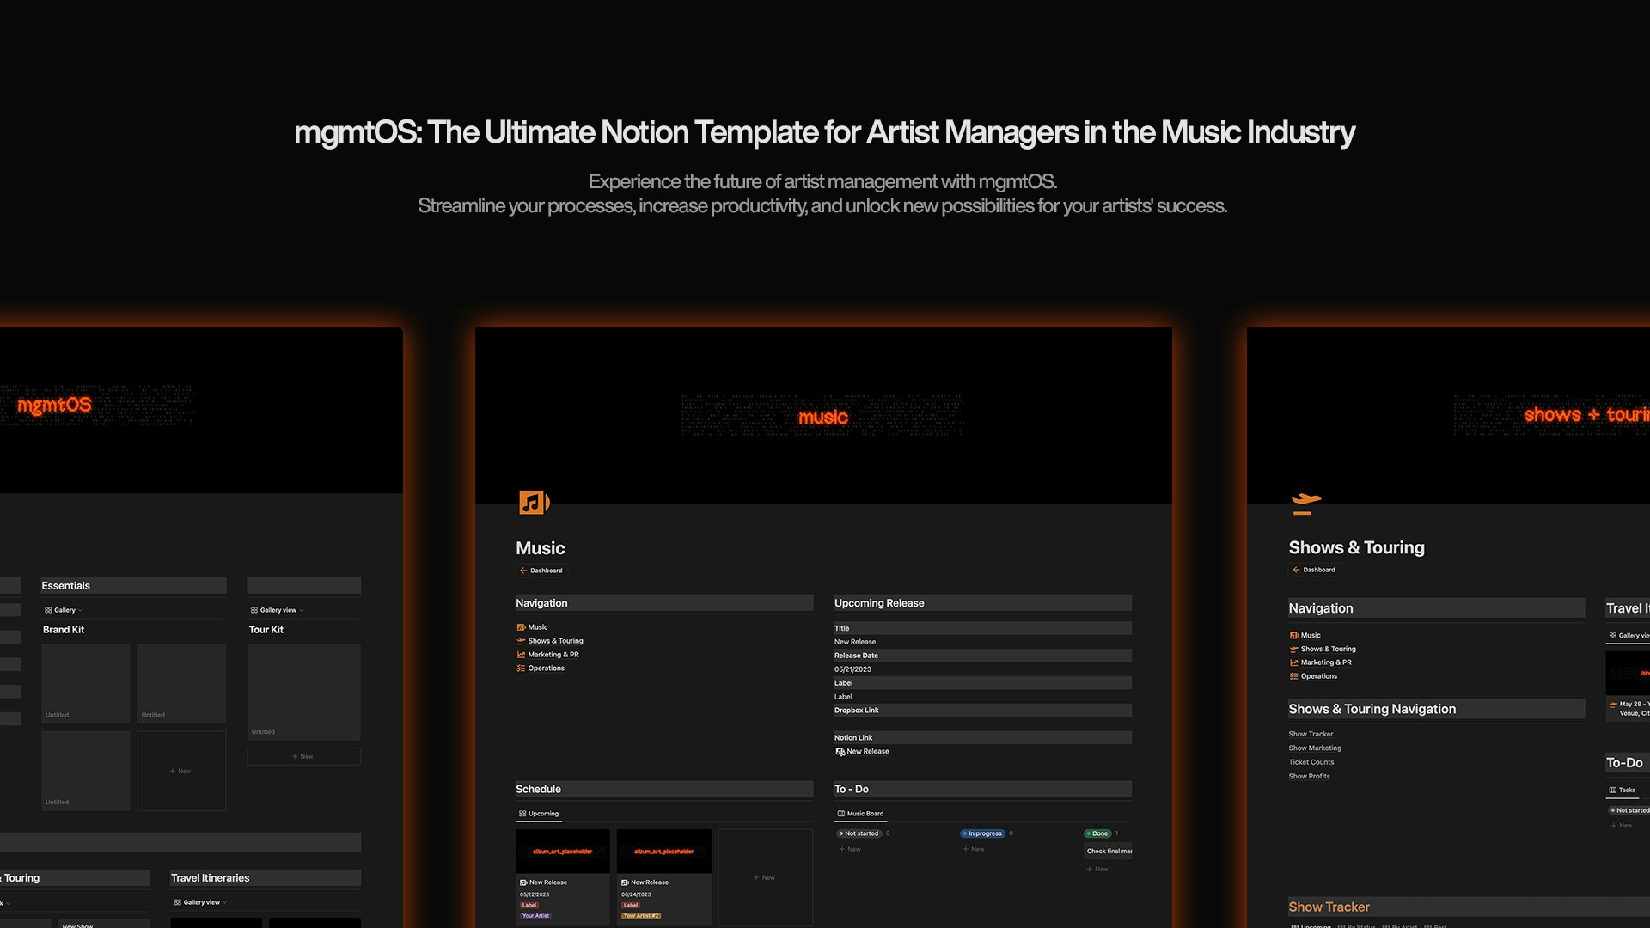Click the plane icon beside Shows & Touring in Music page
Screen dimensions: 1650x928
point(521,641)
